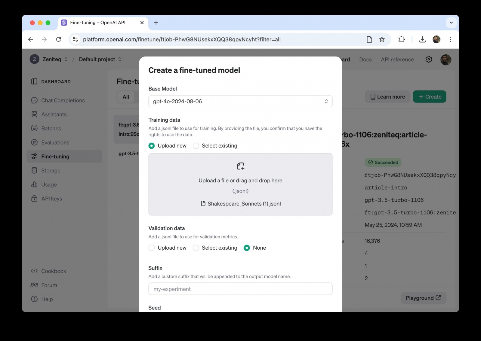481x341 pixels.
Task: Open the Base Model dropdown
Action: tap(240, 102)
